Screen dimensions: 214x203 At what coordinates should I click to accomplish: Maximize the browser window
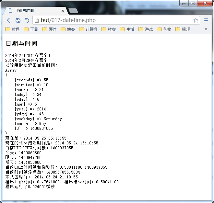pos(193,4)
